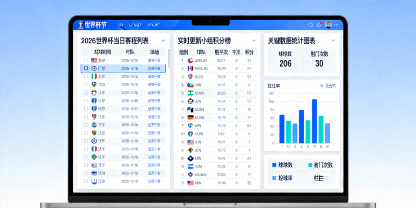Click the teal 射门次数 legend swatch

(310, 165)
